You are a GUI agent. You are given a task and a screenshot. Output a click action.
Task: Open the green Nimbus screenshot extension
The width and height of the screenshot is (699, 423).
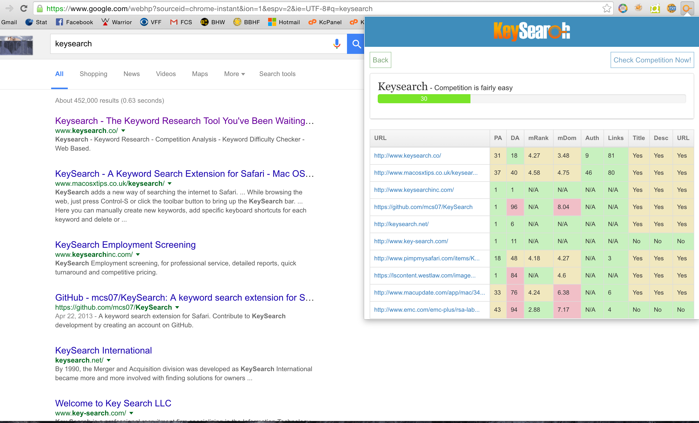click(x=655, y=9)
